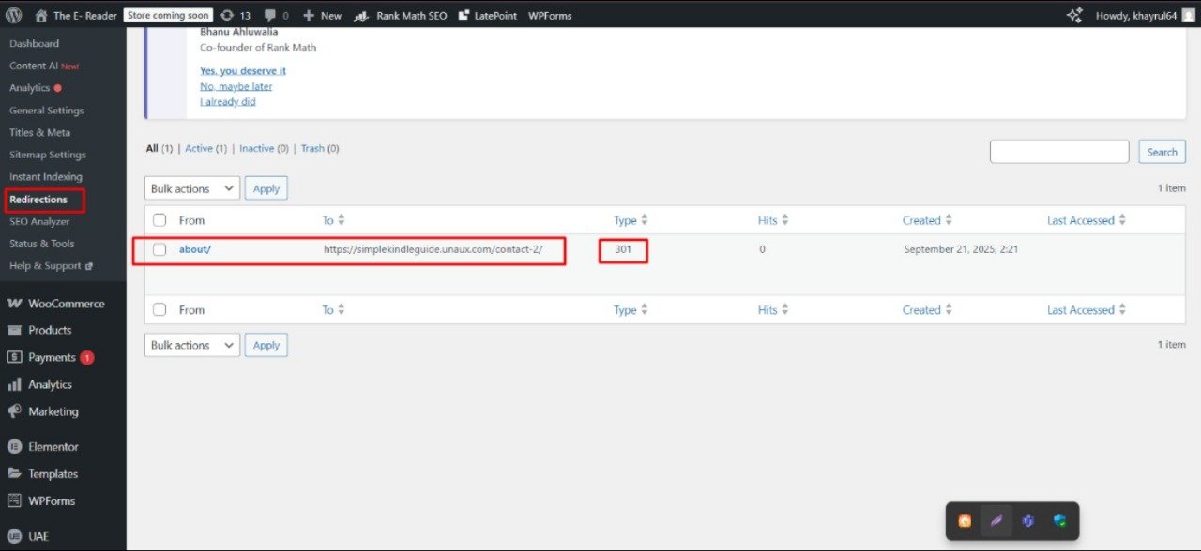Expand the top Bulk actions dropdown
This screenshot has height=551, width=1201.
[x=192, y=188]
